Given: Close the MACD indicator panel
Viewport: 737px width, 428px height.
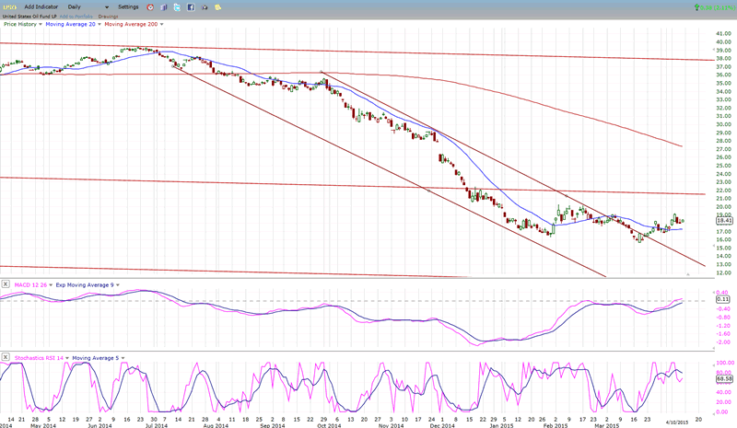Looking at the screenshot, I should click(x=6, y=284).
